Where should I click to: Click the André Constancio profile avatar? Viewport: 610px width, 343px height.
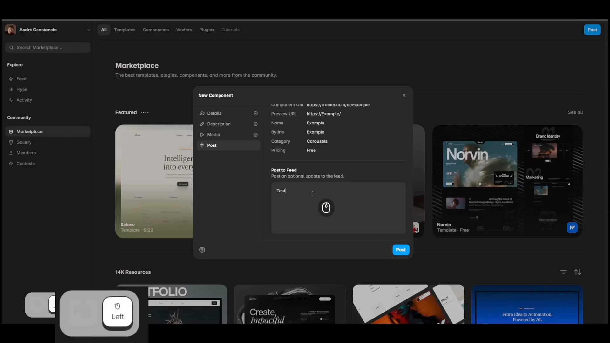[x=10, y=30]
